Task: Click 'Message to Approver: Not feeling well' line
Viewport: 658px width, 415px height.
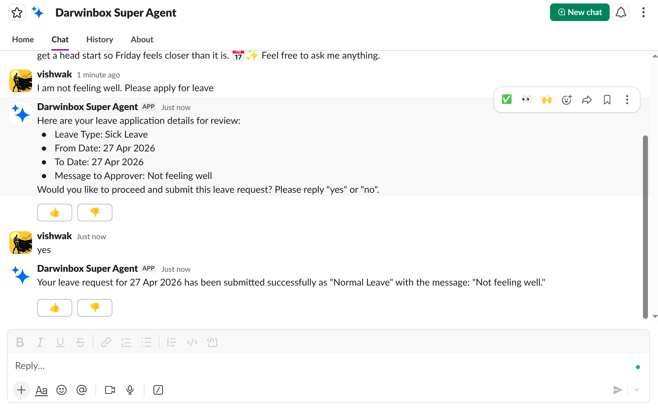Action: pos(133,176)
